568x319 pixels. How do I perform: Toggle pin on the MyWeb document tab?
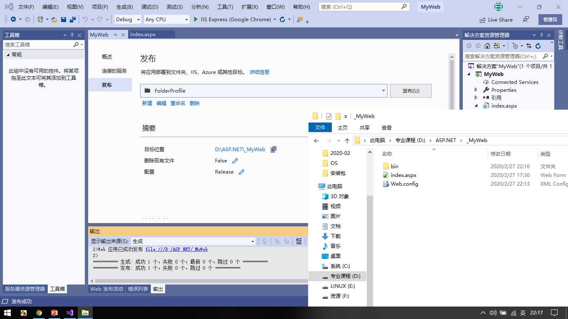[116, 35]
